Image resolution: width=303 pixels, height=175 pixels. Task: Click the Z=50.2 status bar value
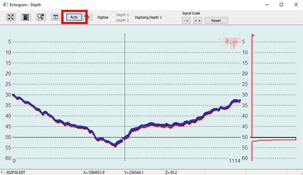[x=171, y=173]
